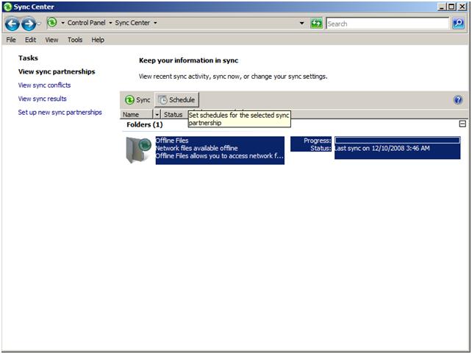Focus the Search input field
This screenshot has width=472, height=354.
pos(387,24)
